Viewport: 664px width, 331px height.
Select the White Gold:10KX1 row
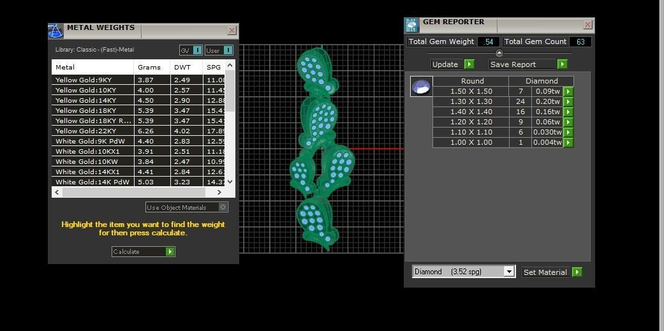(x=138, y=151)
